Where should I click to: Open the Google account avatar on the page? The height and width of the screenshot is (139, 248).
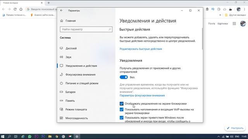click(243, 24)
